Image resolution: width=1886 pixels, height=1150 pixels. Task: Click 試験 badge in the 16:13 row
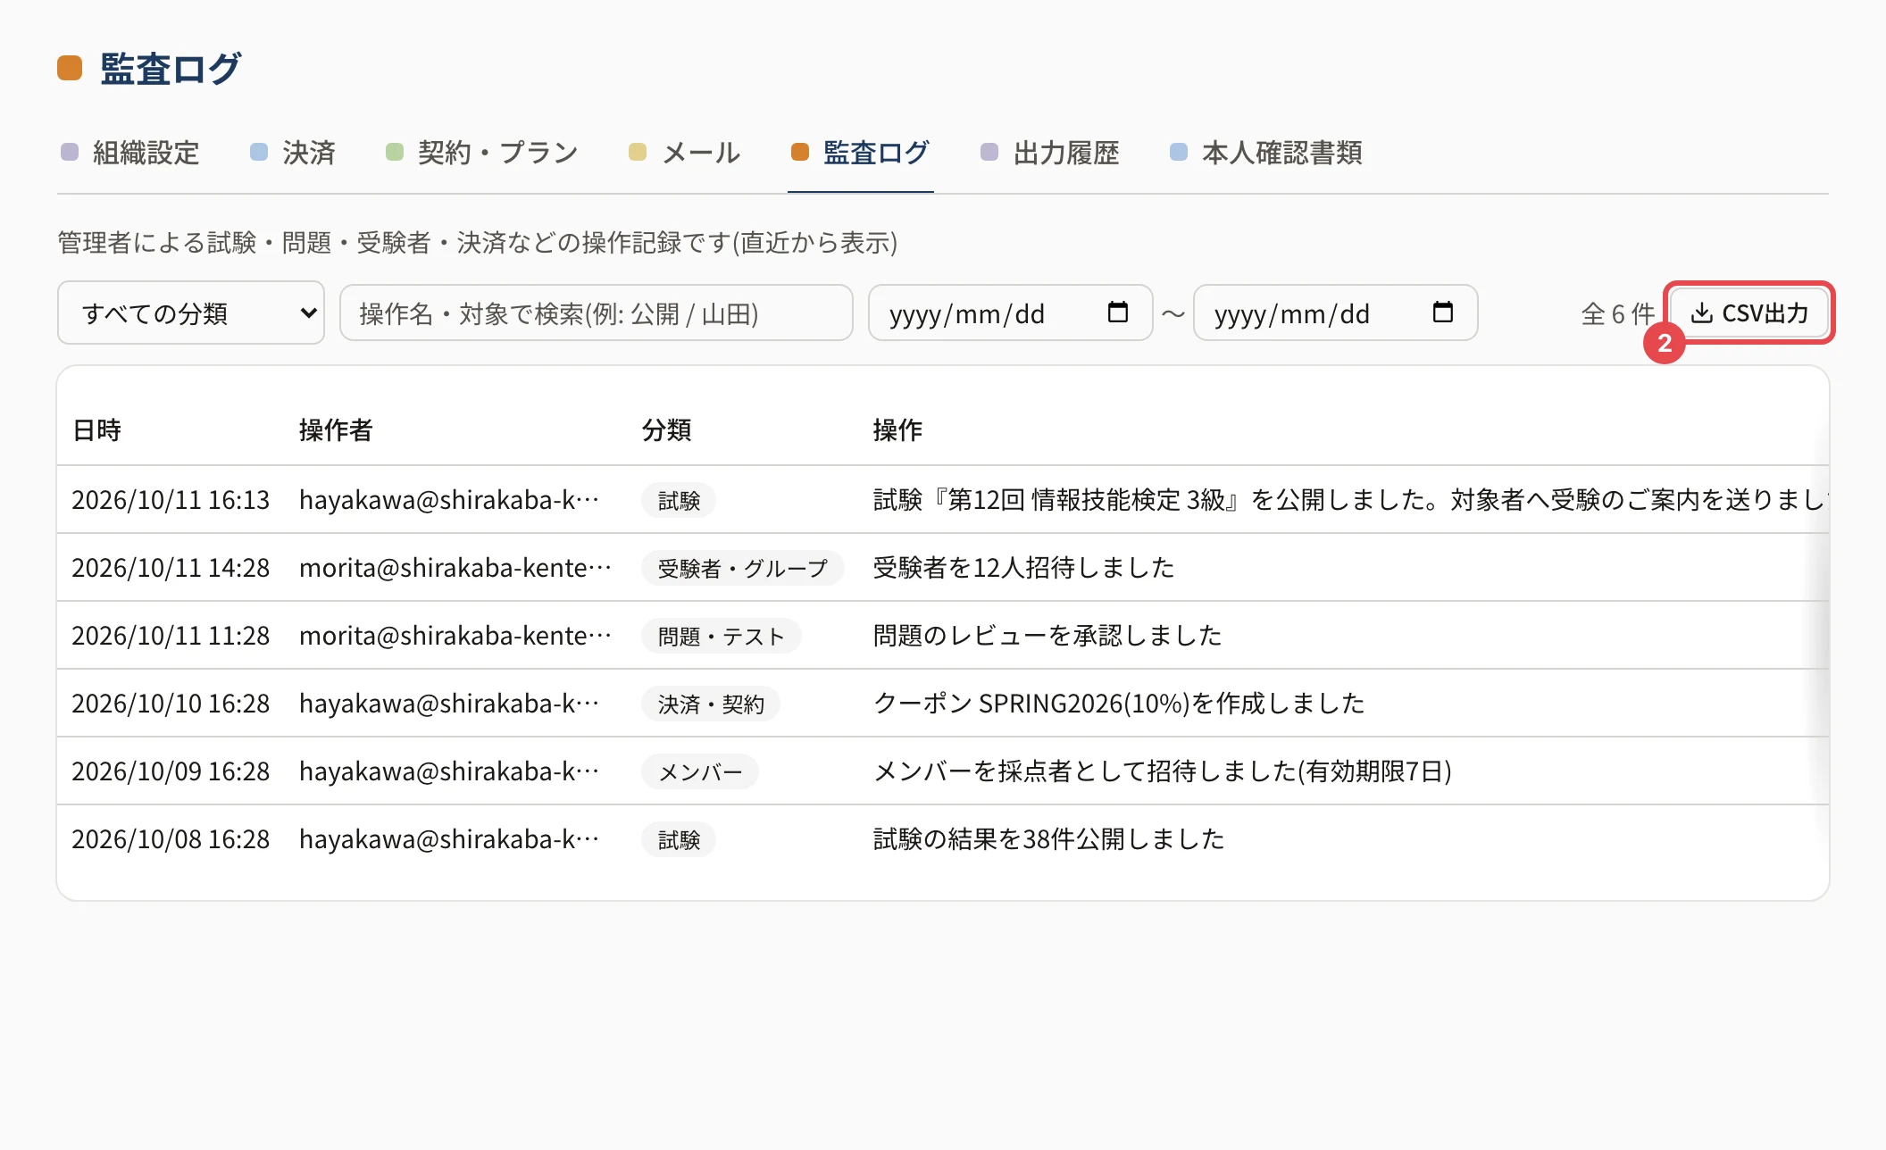tap(679, 500)
